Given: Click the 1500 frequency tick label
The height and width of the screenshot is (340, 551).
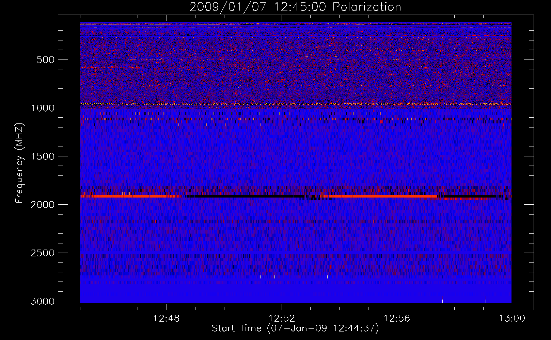Looking at the screenshot, I should (x=43, y=156).
